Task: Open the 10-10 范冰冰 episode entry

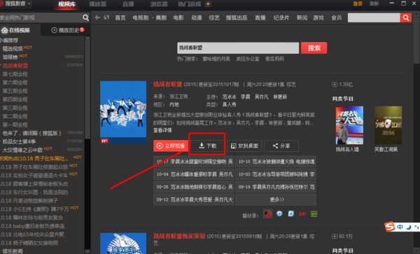Action: pyautogui.click(x=276, y=162)
